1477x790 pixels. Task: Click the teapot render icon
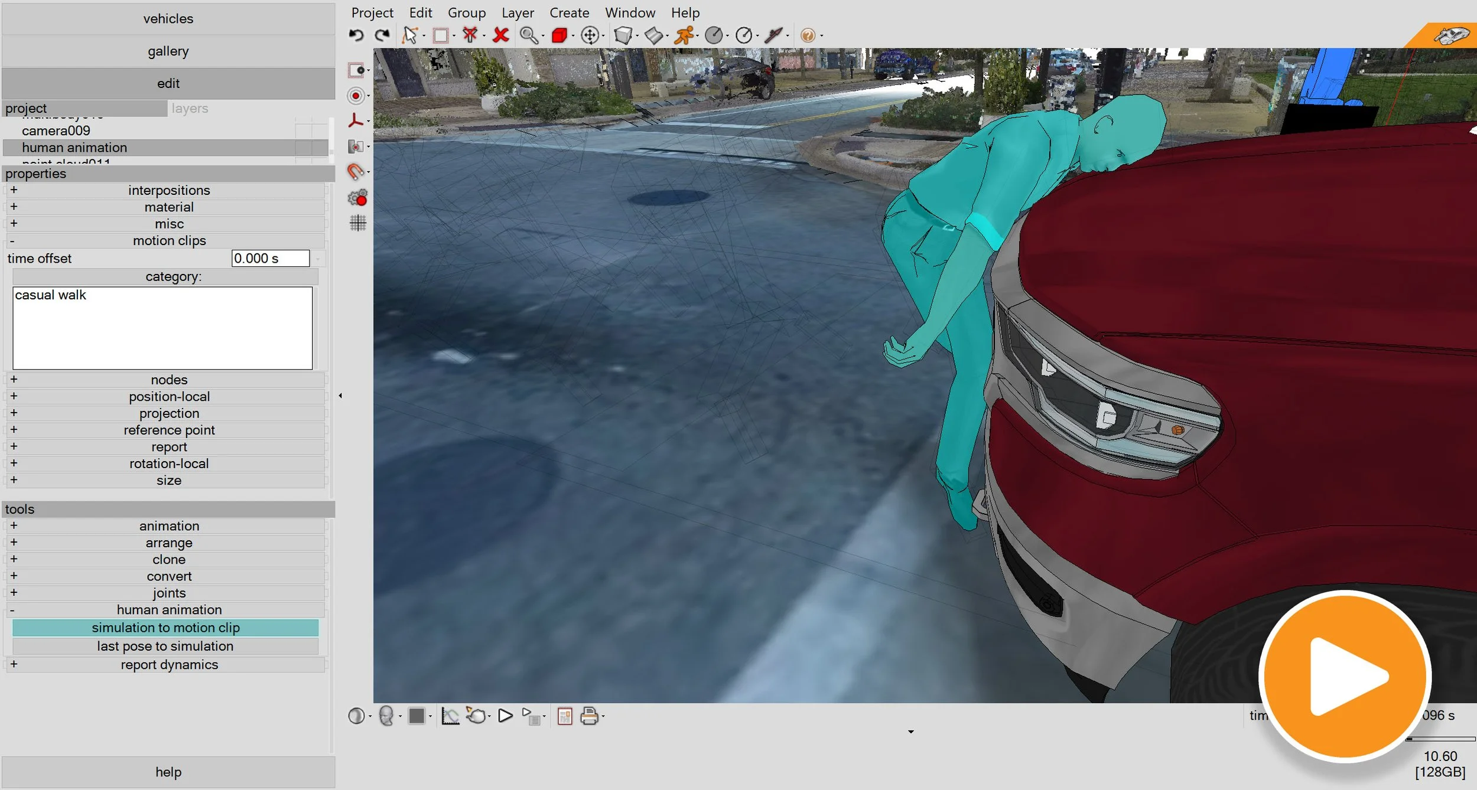[476, 716]
